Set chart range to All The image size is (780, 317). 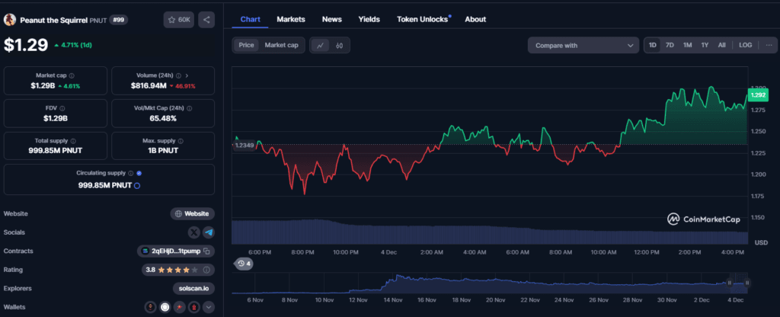(722, 45)
